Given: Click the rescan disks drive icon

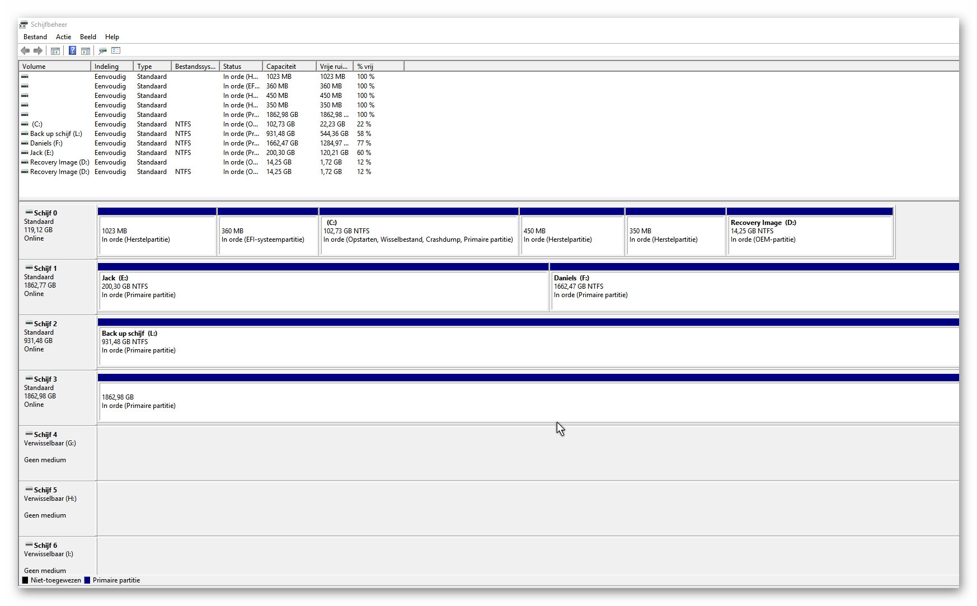Looking at the screenshot, I should click(102, 51).
